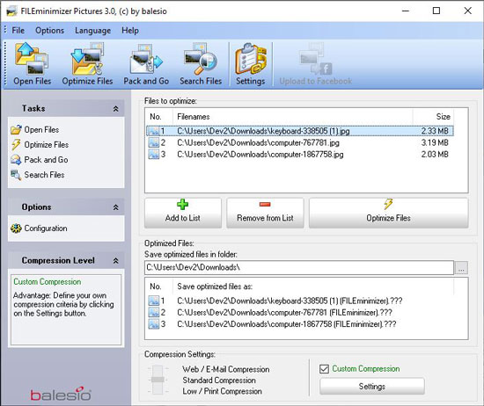484x406 pixels.
Task: Click Save optimized files as column header
Action: [x=313, y=286]
